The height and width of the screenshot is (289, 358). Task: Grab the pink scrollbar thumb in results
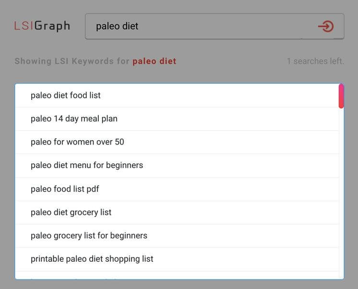click(341, 96)
